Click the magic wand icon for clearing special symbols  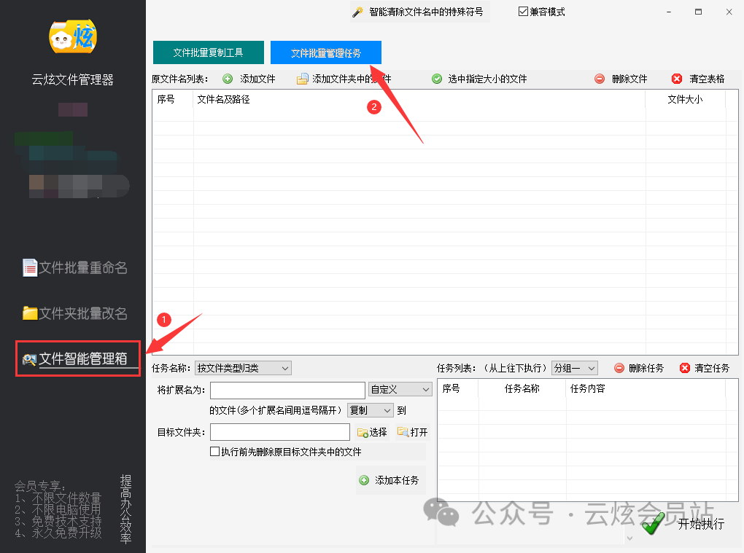point(357,12)
